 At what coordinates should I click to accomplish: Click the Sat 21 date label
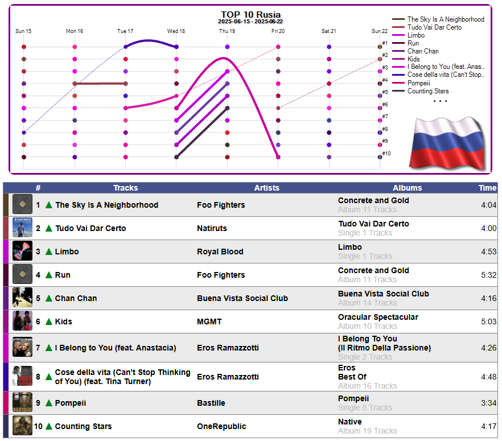coord(329,31)
